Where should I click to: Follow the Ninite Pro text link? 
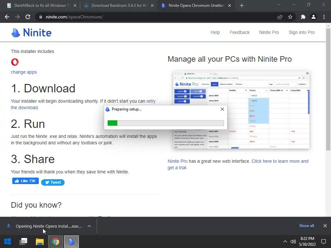click(x=177, y=161)
